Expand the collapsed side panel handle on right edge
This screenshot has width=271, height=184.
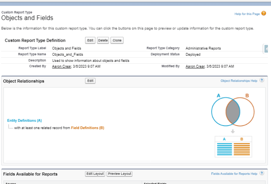(268, 49)
